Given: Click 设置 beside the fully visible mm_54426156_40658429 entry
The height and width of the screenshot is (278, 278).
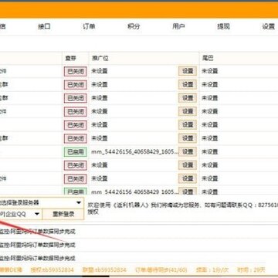Looking at the screenshot, I should (188, 151).
